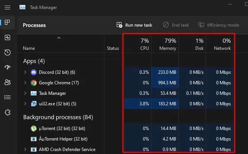Open the Details sidebar icon
Screen dimensions: 248x154
[x=7, y=97]
